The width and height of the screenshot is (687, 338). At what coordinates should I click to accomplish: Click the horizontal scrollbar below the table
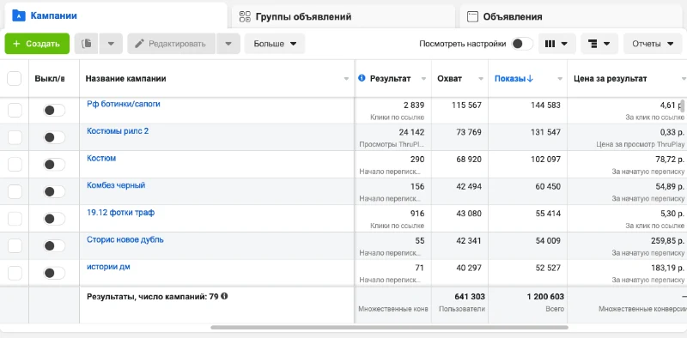pos(389,327)
